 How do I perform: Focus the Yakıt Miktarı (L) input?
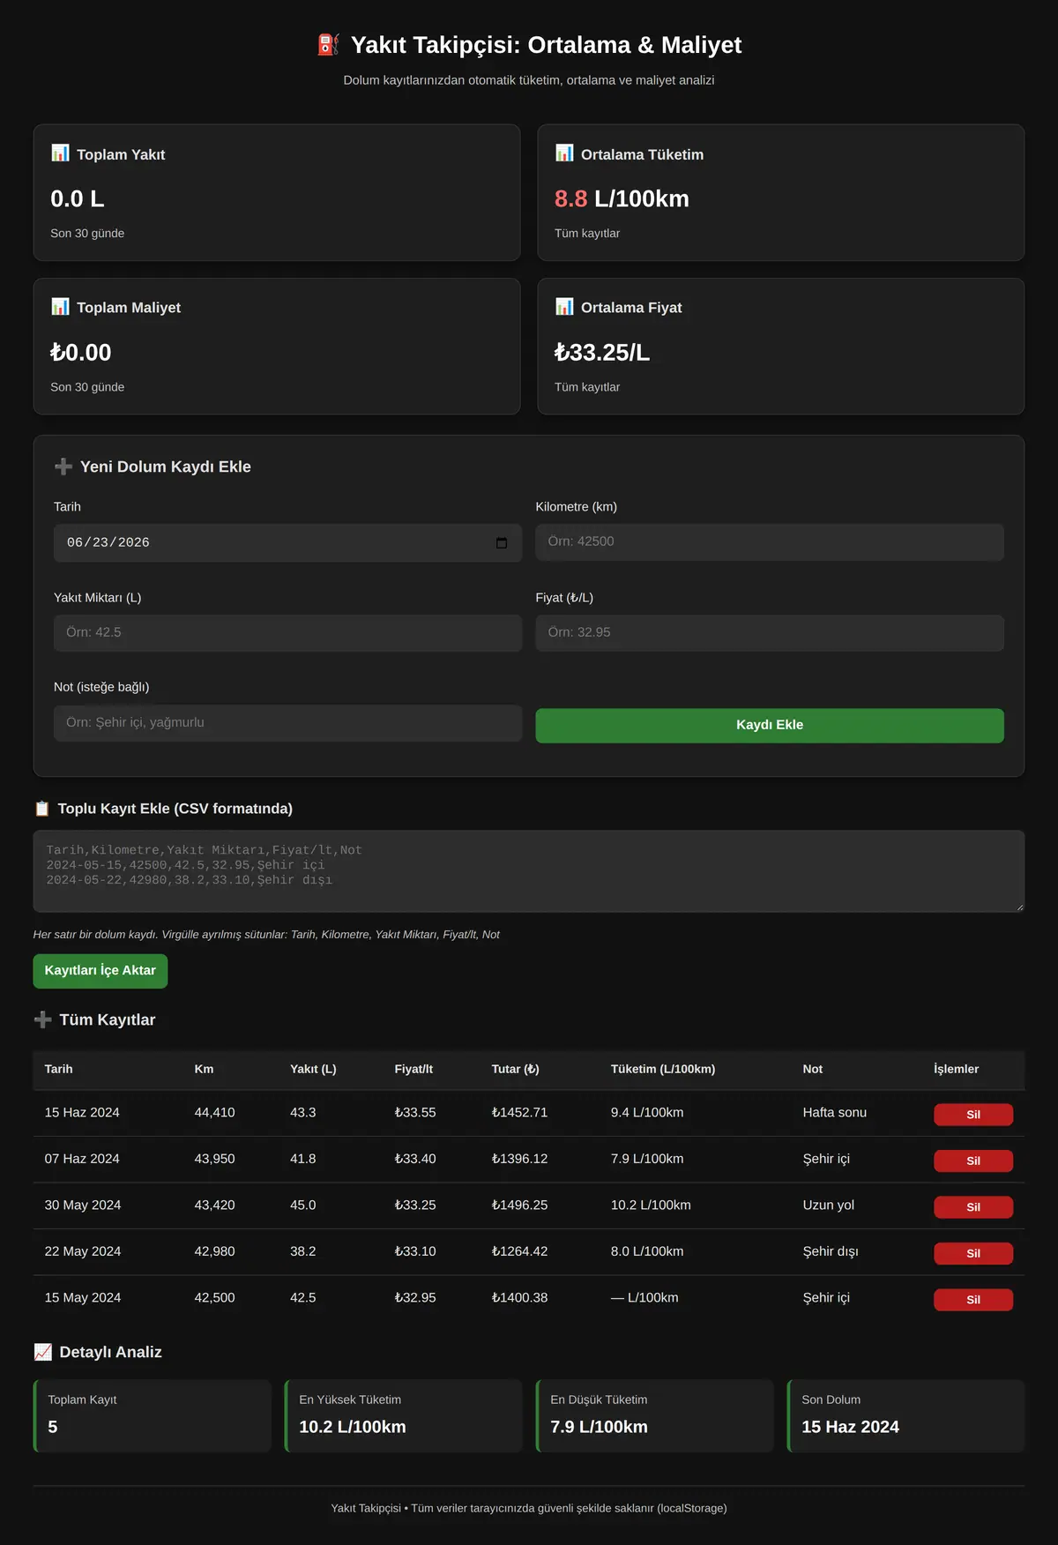click(287, 633)
